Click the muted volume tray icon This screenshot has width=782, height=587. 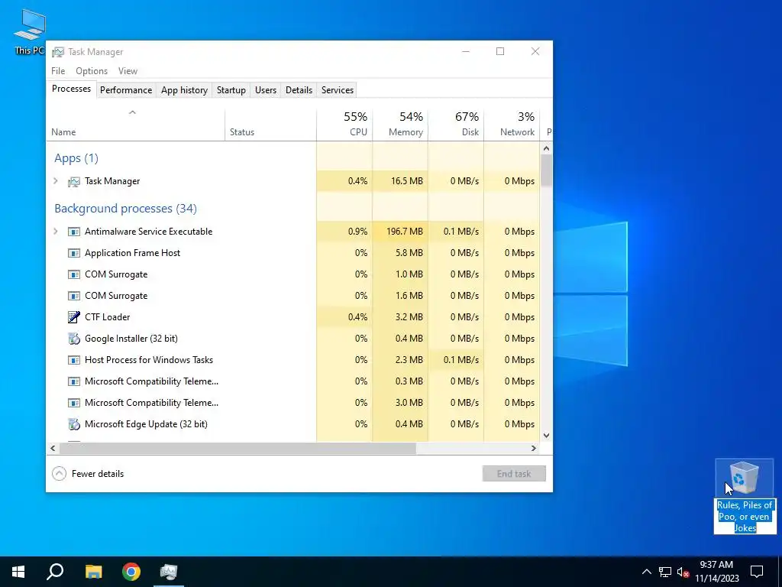[683, 572]
